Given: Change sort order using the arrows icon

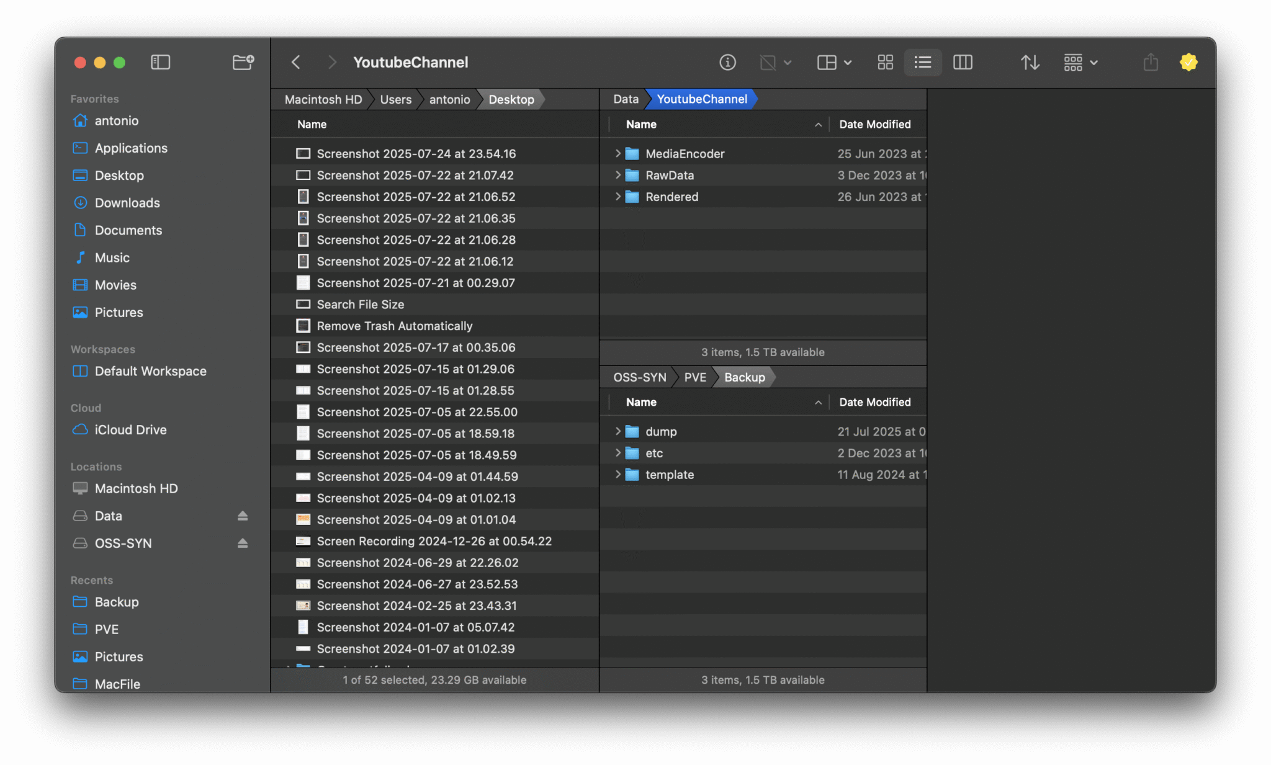Looking at the screenshot, I should pos(1030,62).
